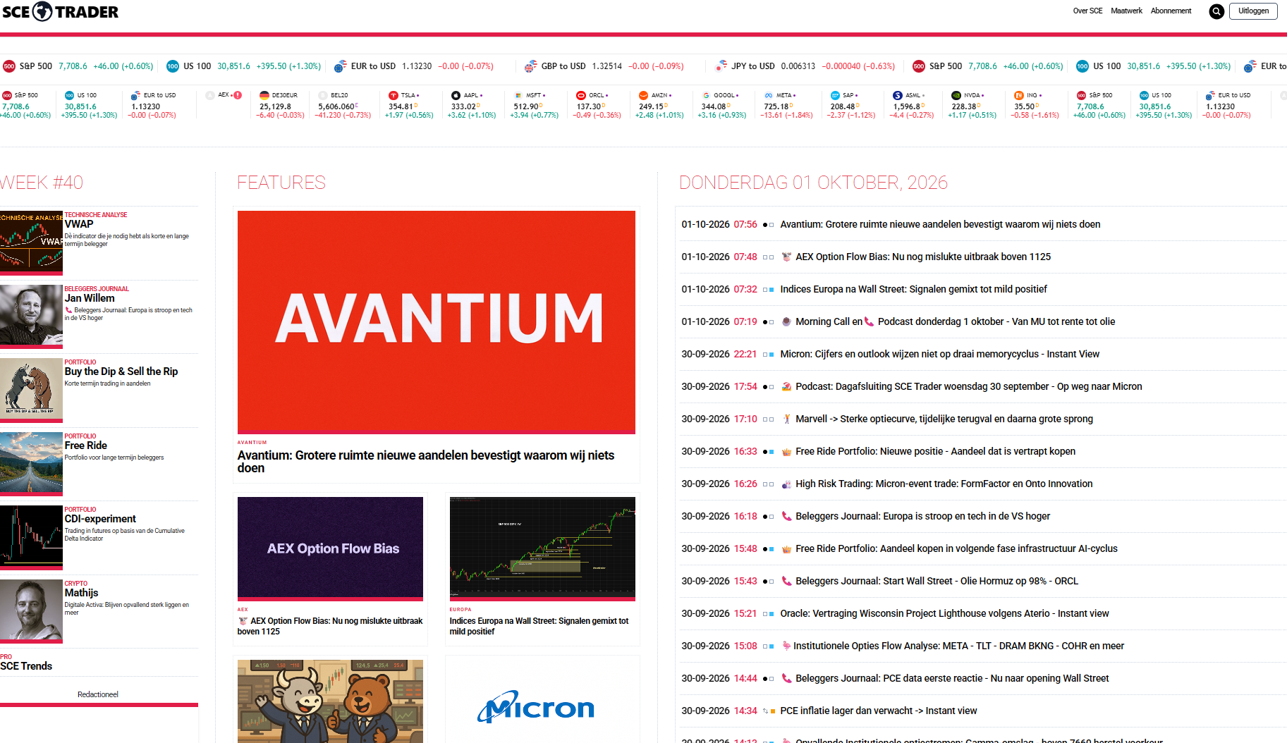Open the META ticker icon
The width and height of the screenshot is (1287, 743).
click(x=769, y=95)
